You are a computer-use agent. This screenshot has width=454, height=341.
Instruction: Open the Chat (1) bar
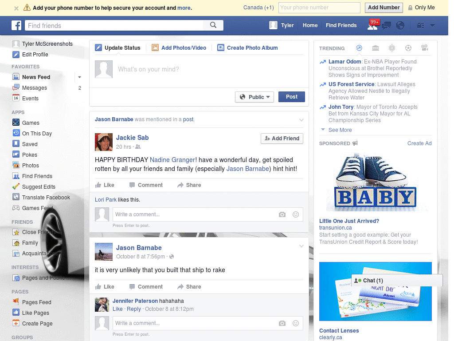[397, 281]
